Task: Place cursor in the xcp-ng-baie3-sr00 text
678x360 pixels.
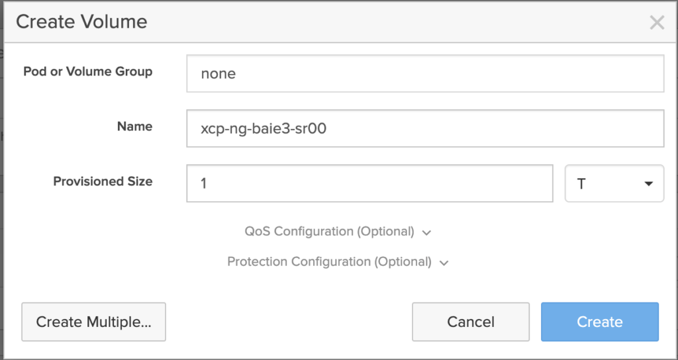Action: point(264,128)
